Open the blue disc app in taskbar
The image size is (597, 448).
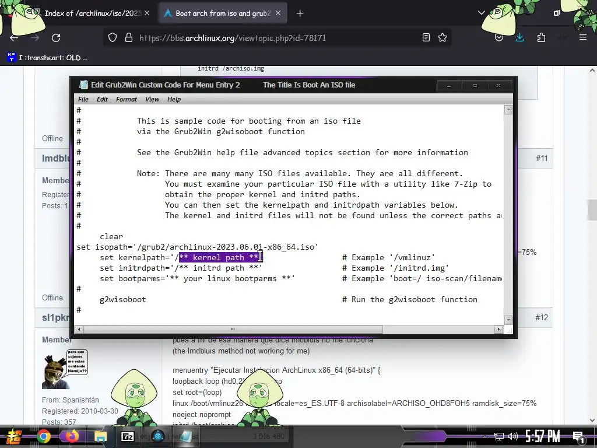157,436
